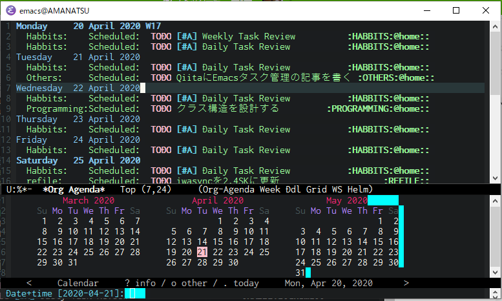
Task: Click the < previous month arrow
Action: point(29,283)
